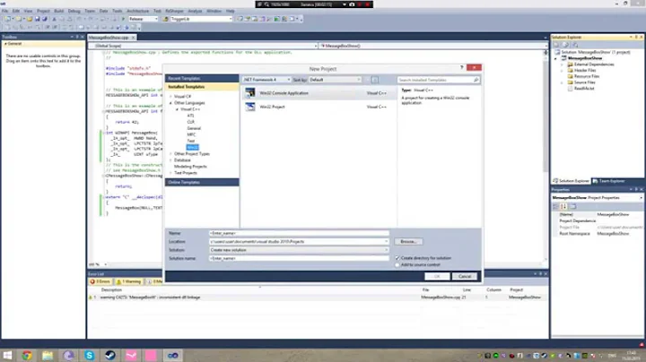Click the Open File folder icon in toolbar

pos(30,19)
